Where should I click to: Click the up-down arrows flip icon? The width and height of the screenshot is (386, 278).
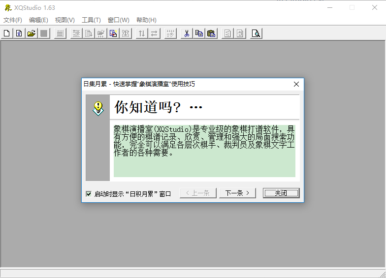[x=142, y=33]
